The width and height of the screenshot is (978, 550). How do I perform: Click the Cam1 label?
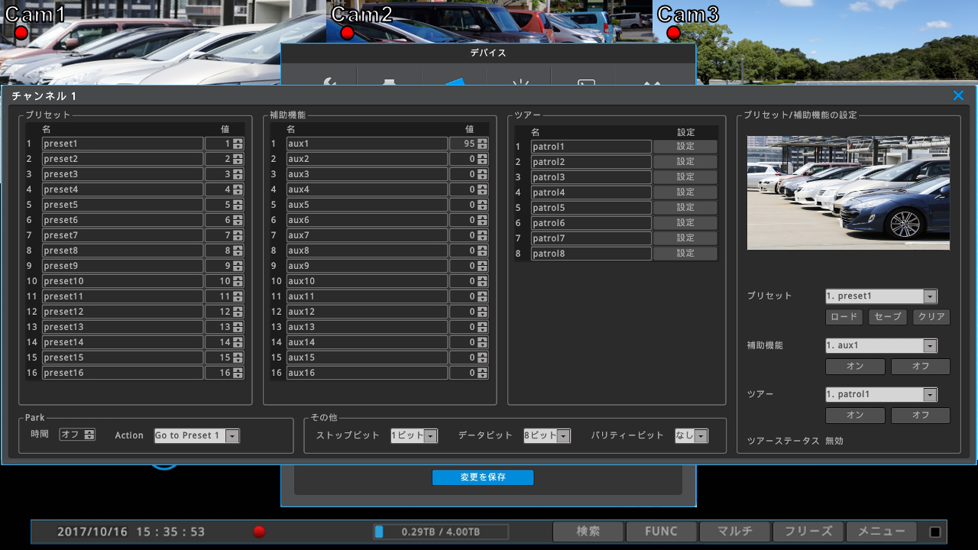tap(35, 14)
